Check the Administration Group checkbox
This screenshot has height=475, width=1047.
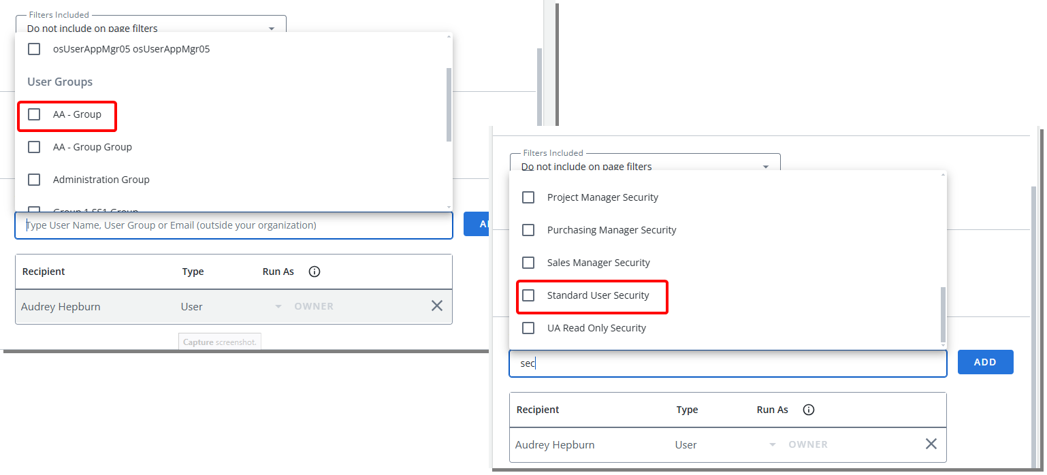(34, 179)
